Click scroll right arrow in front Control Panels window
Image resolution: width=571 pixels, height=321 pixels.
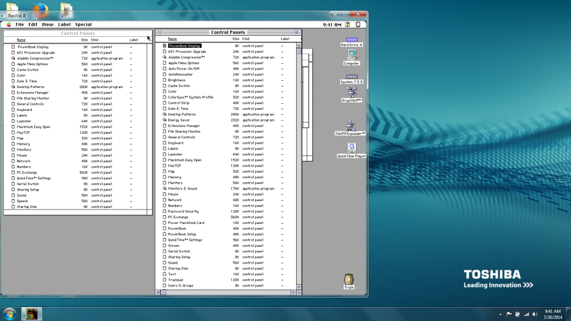[293, 292]
